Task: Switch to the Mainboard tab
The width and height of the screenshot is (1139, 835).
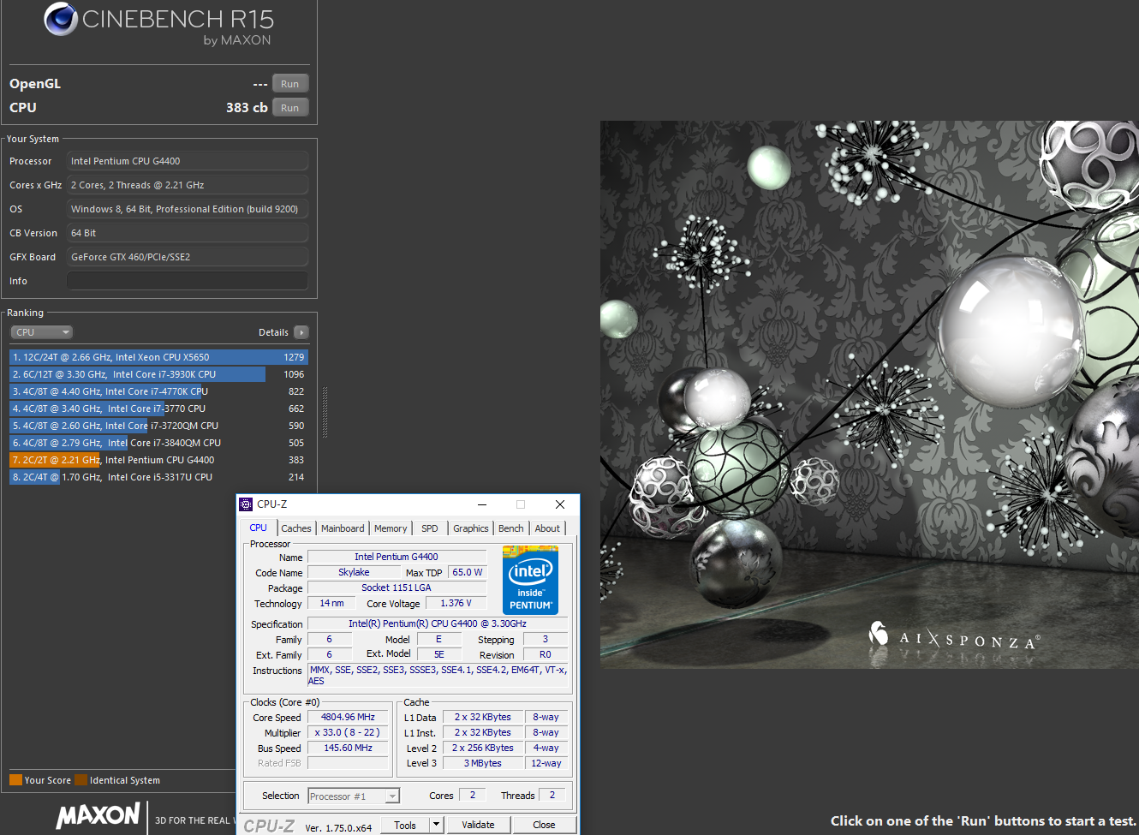Action: click(343, 528)
